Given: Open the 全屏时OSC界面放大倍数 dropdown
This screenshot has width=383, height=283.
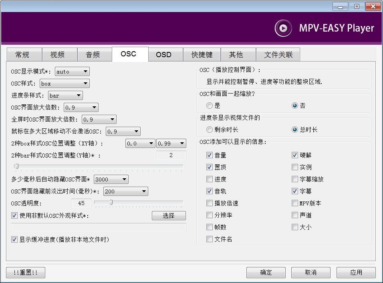Looking at the screenshot, I should click(99, 120).
